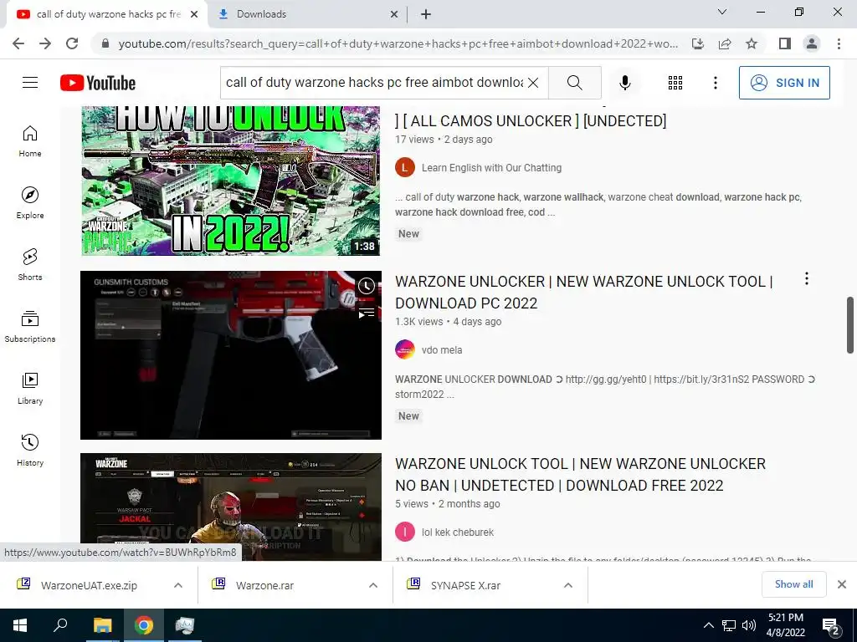Open Warzone.rar downloaded file
Screen dimensions: 857x642
pyautogui.click(x=264, y=585)
